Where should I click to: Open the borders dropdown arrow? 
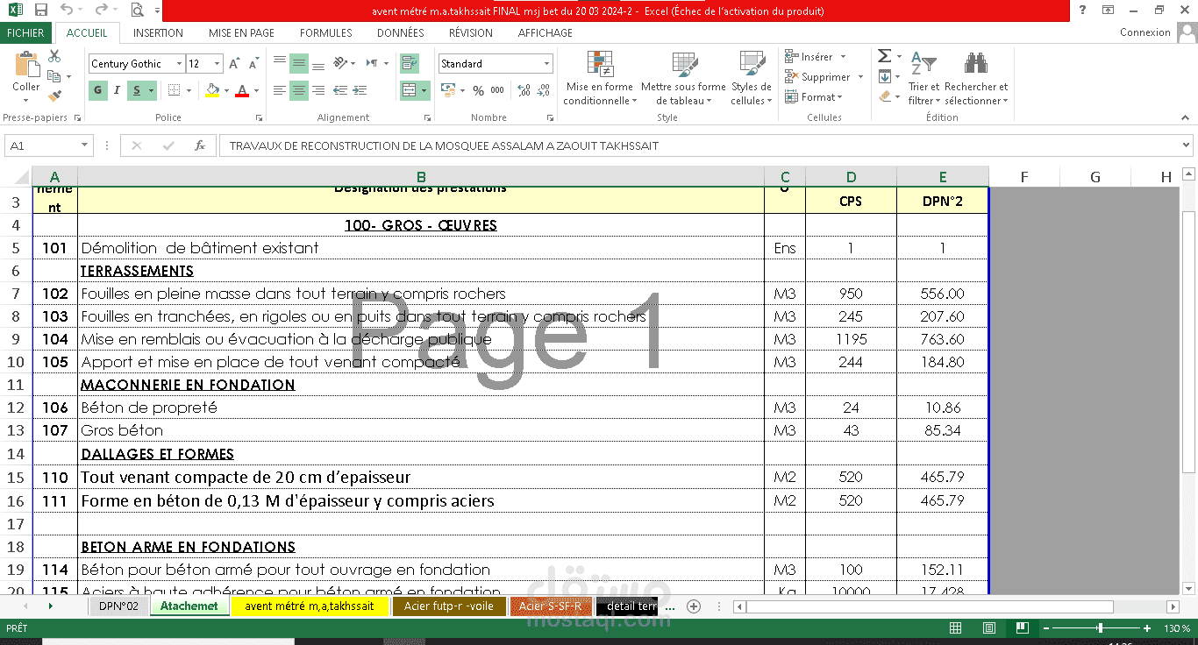(x=189, y=90)
